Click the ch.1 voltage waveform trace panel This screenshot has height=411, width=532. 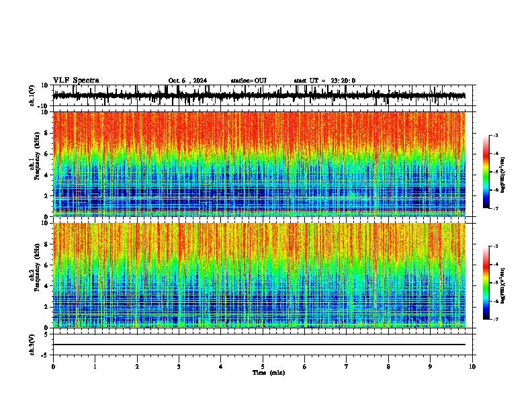(263, 95)
